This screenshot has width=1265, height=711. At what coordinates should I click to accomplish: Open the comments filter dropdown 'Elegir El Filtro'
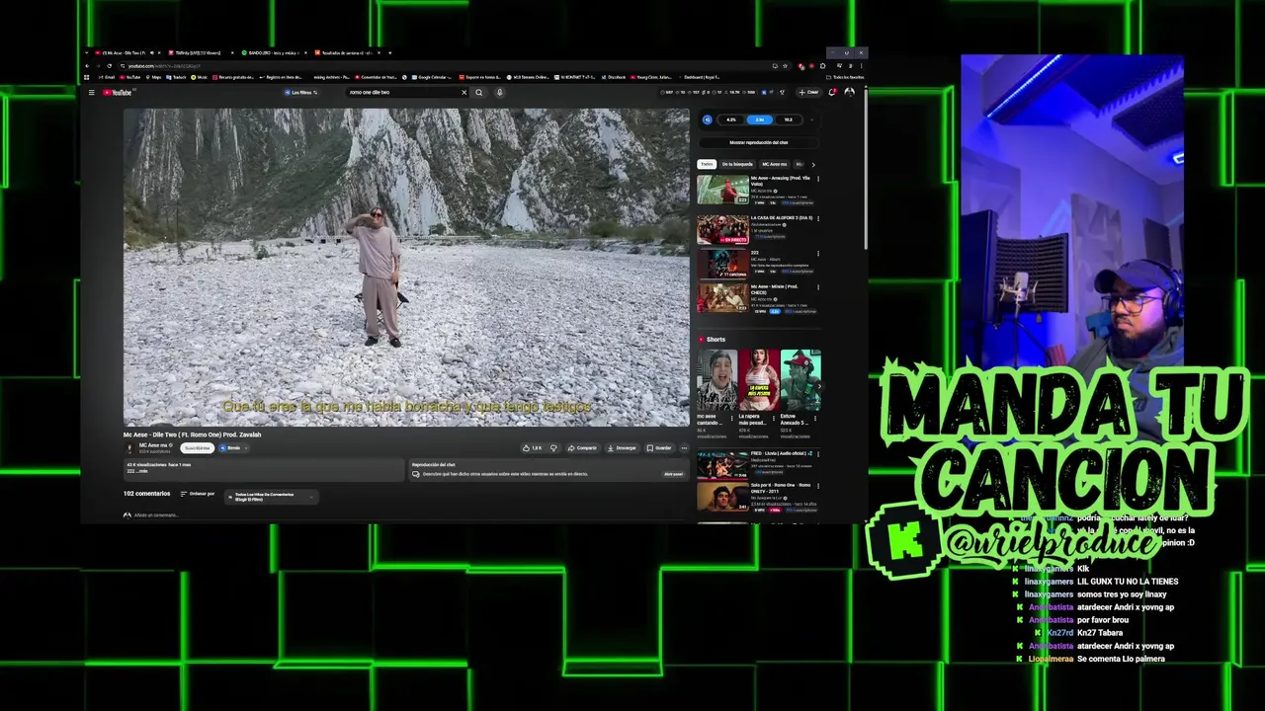(x=271, y=497)
